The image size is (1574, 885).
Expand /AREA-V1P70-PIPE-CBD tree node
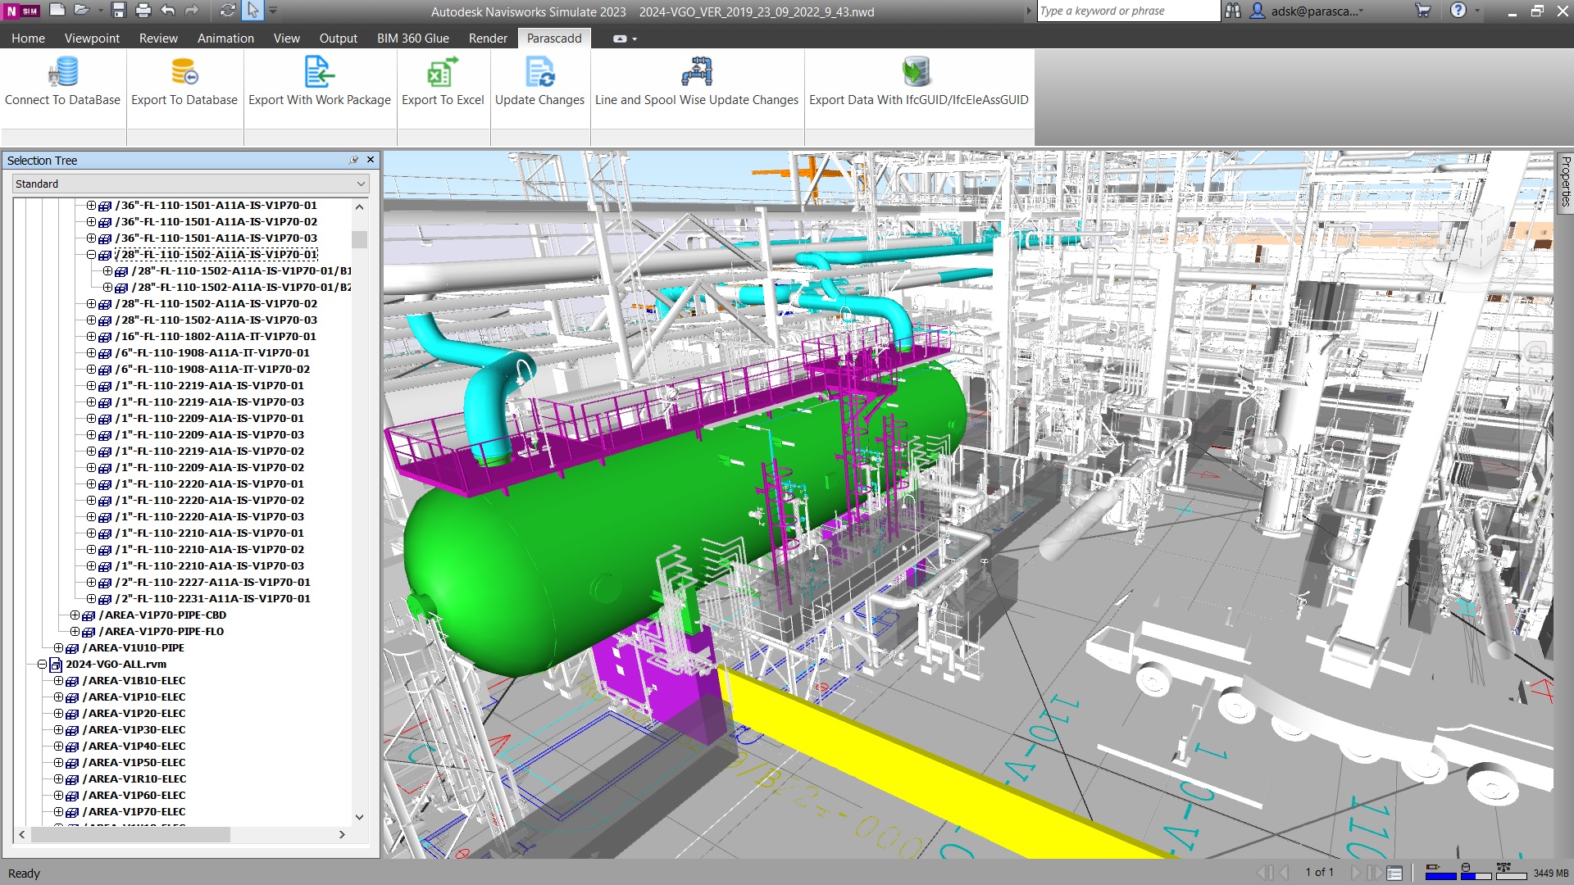coord(75,615)
